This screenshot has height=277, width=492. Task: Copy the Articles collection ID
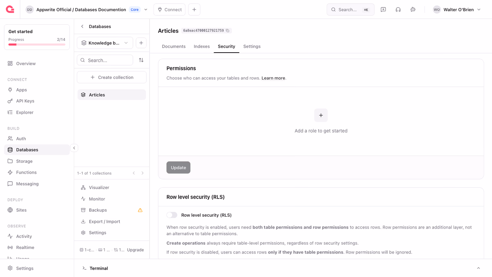click(x=228, y=31)
